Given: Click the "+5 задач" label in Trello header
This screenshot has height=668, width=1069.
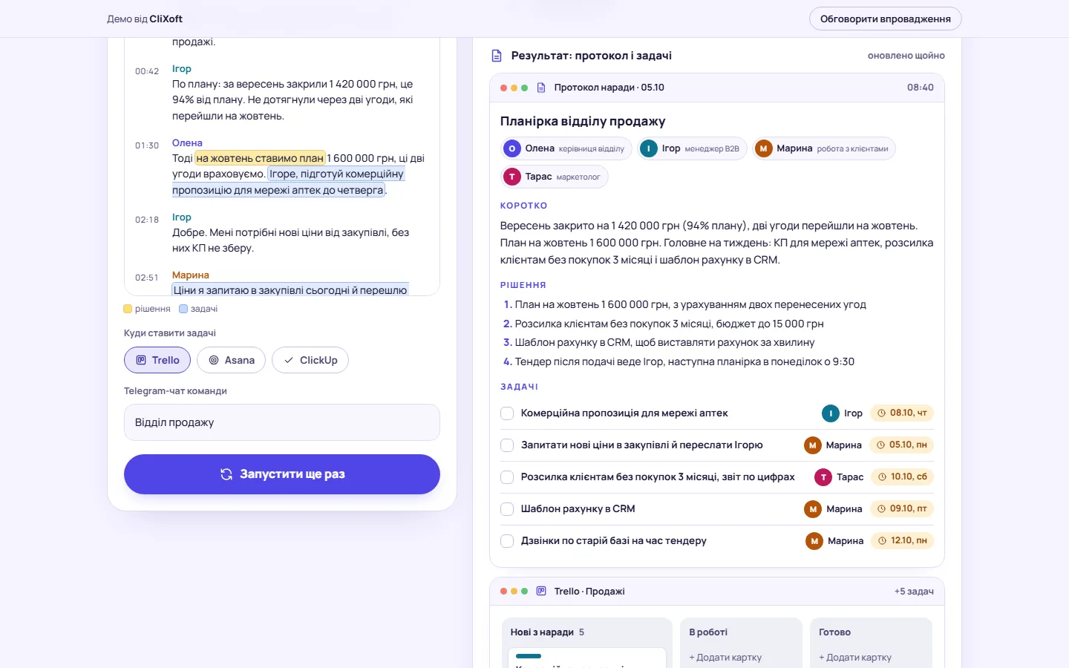Looking at the screenshot, I should coord(914,592).
